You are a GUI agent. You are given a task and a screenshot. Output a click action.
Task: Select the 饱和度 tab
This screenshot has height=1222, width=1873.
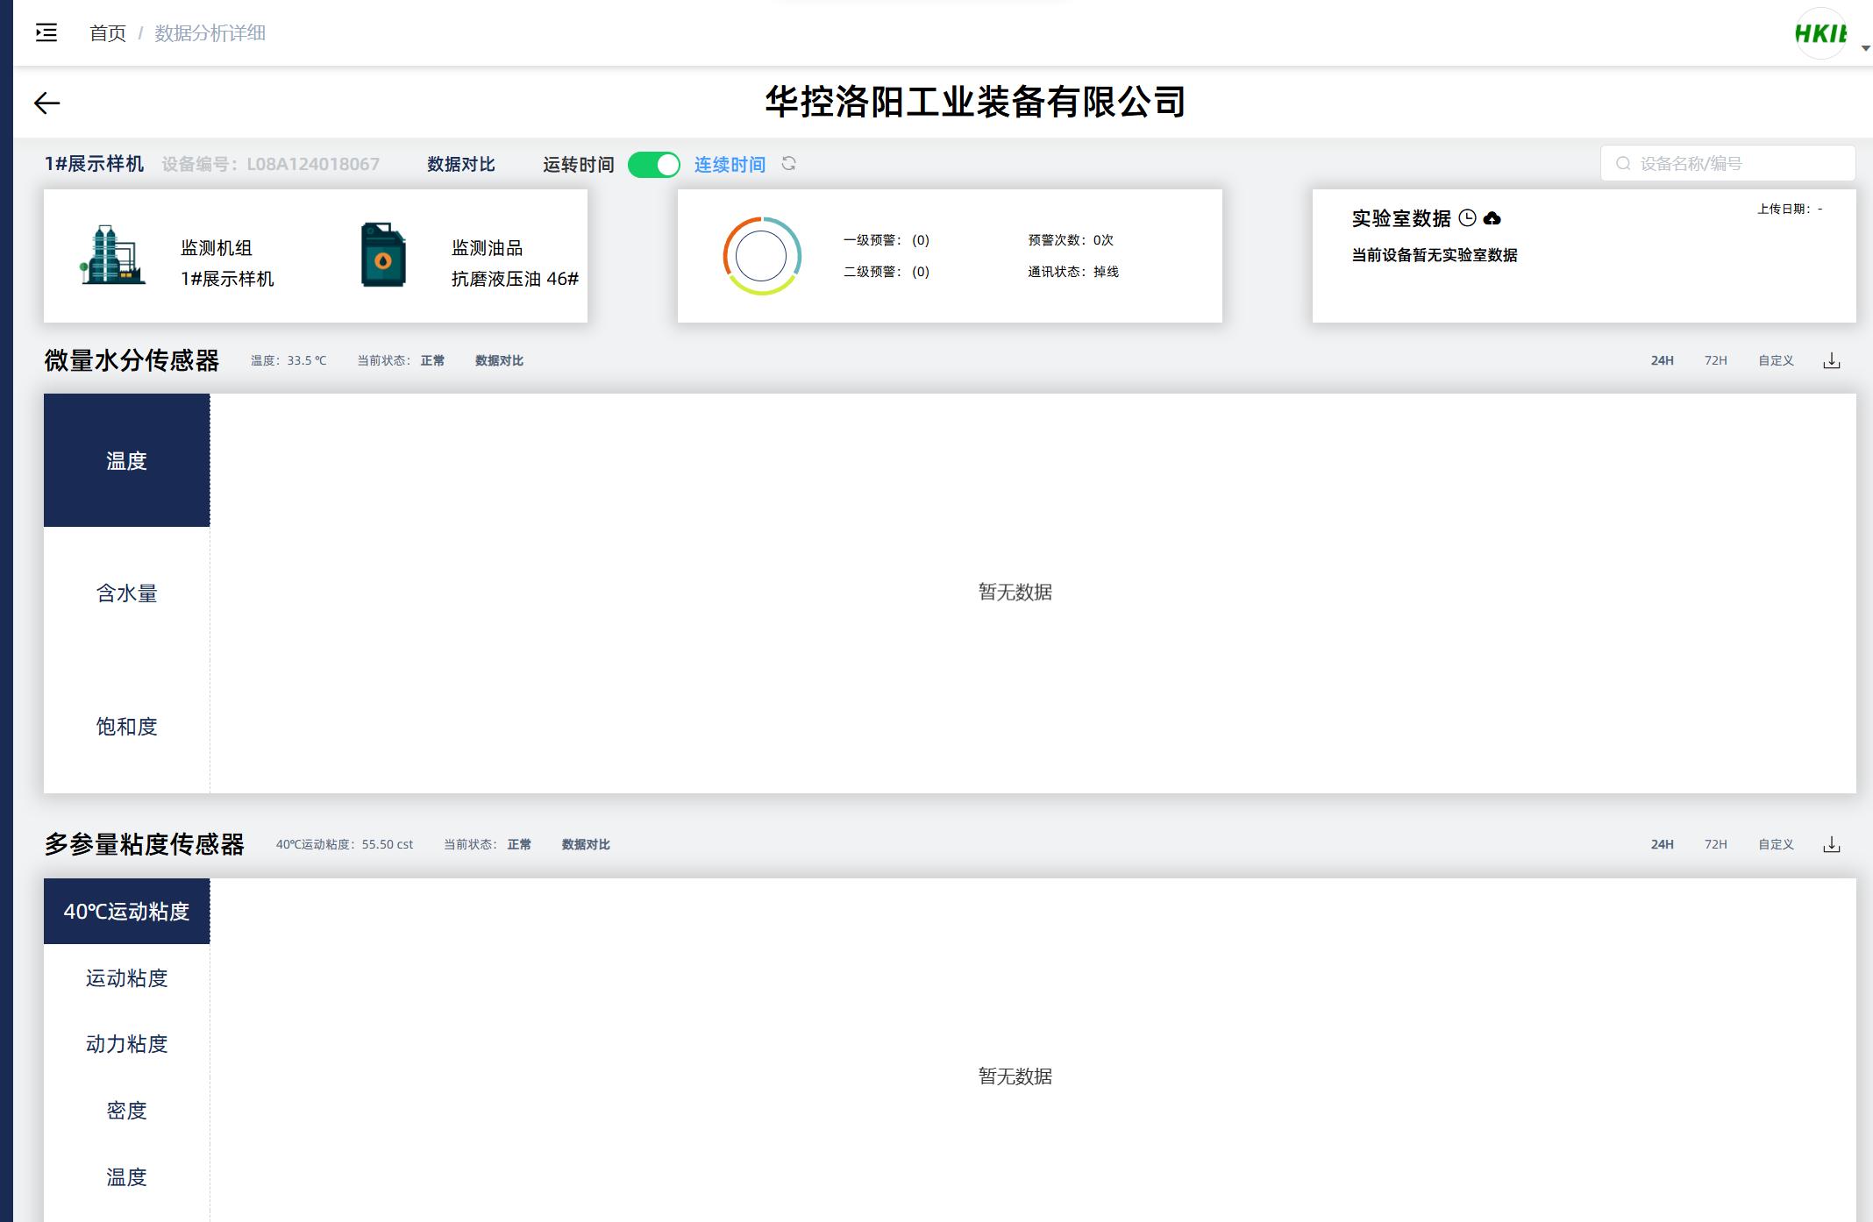click(x=126, y=727)
